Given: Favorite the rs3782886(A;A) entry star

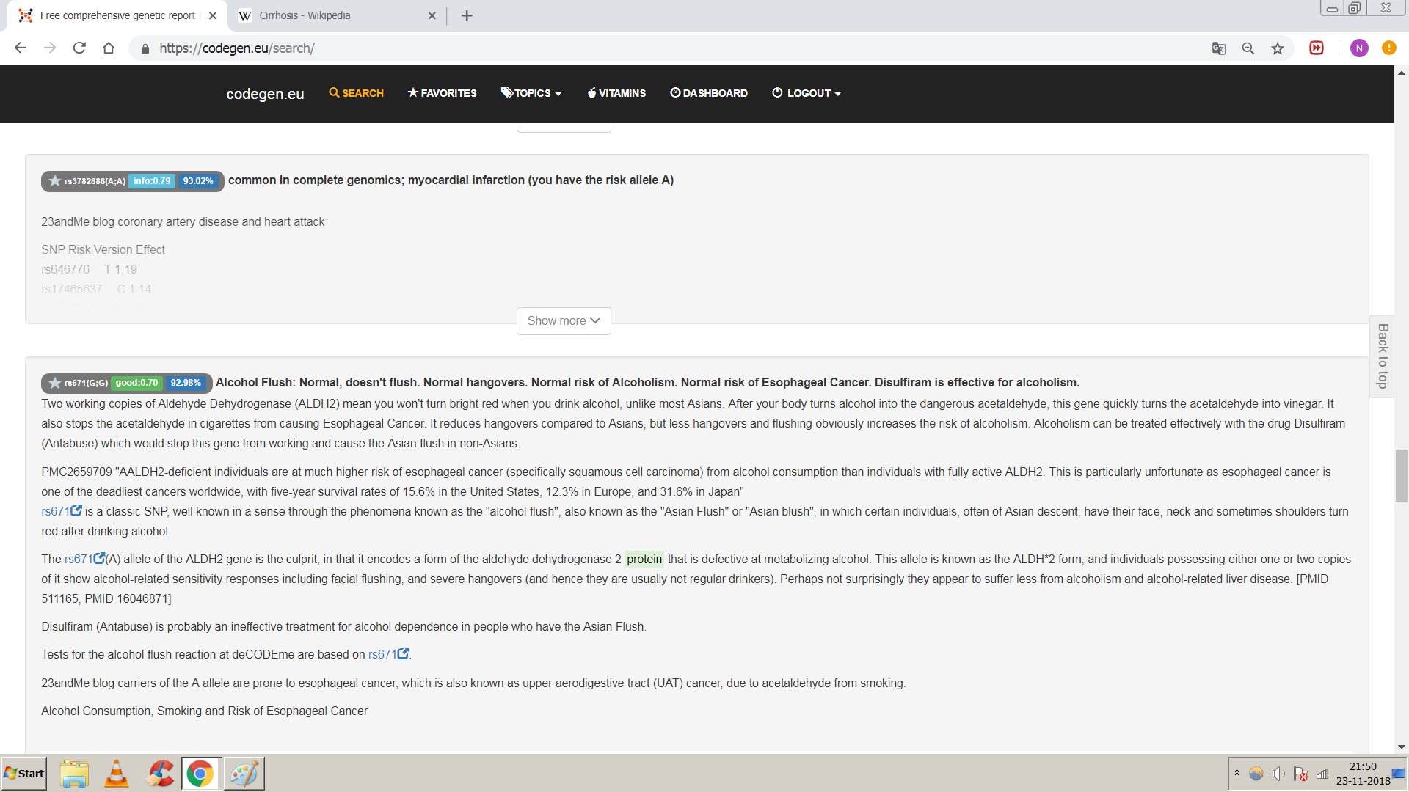Looking at the screenshot, I should point(54,180).
